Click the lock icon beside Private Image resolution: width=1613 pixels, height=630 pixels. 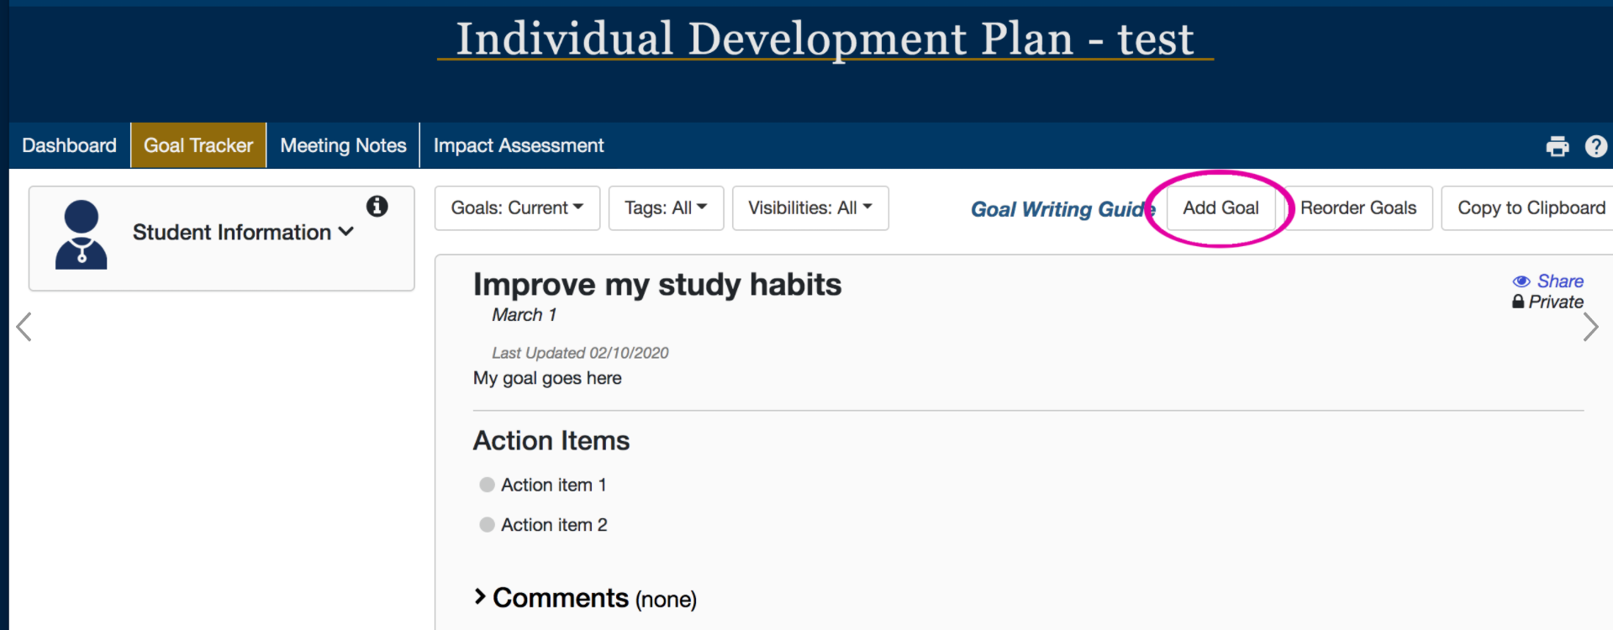1518,302
